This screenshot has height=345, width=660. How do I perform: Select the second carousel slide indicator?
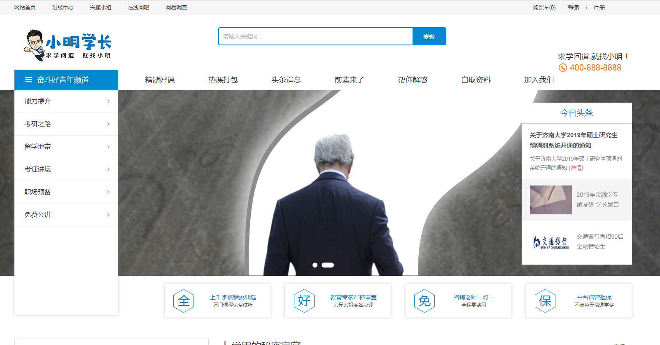pyautogui.click(x=328, y=265)
